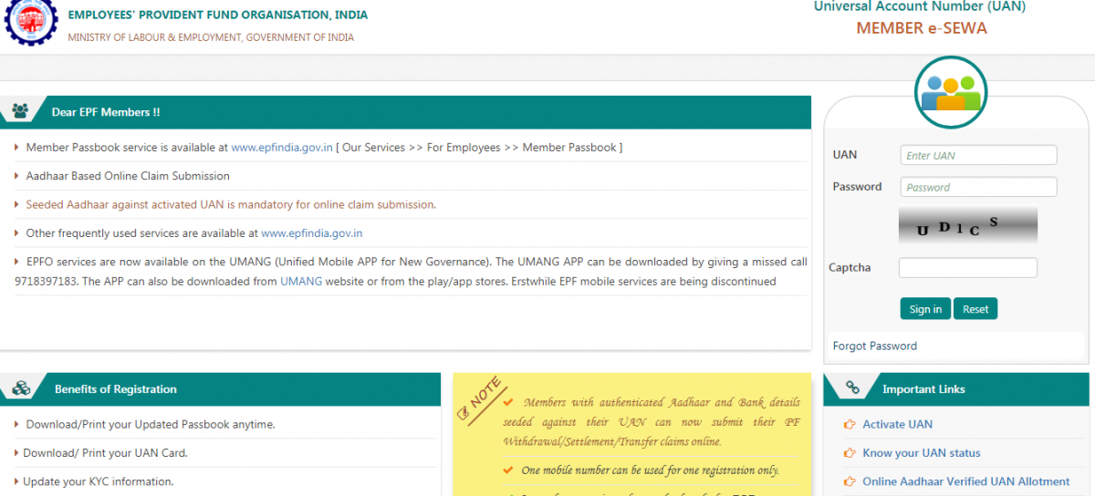Image resolution: width=1095 pixels, height=496 pixels.
Task: Focus the Password input field
Action: pos(978,187)
